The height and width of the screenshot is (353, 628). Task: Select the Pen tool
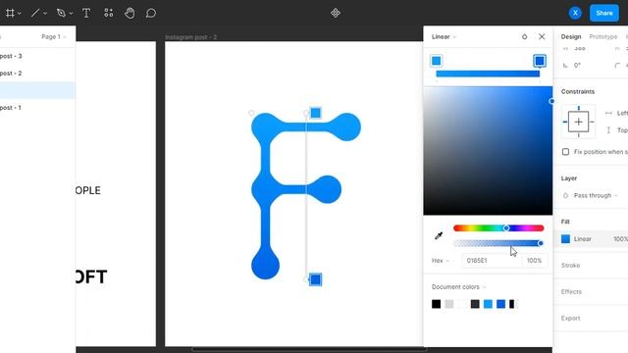tap(61, 13)
